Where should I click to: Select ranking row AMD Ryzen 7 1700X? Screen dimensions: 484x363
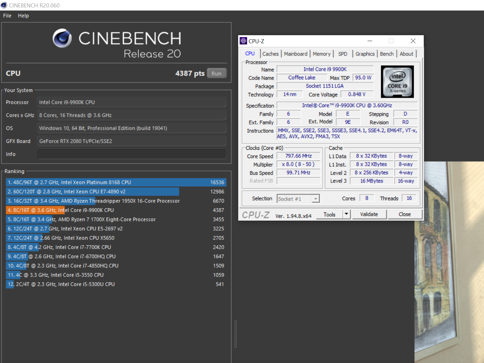[x=116, y=219]
